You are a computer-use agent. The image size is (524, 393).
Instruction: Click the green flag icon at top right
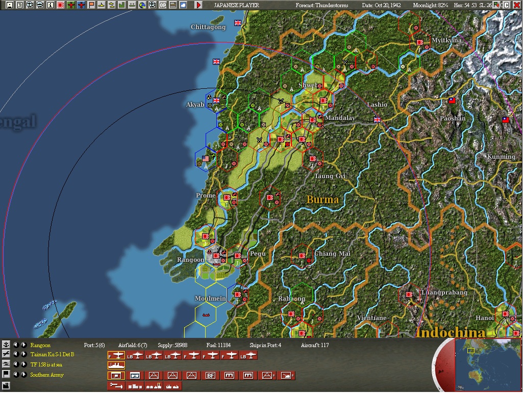[497, 5]
